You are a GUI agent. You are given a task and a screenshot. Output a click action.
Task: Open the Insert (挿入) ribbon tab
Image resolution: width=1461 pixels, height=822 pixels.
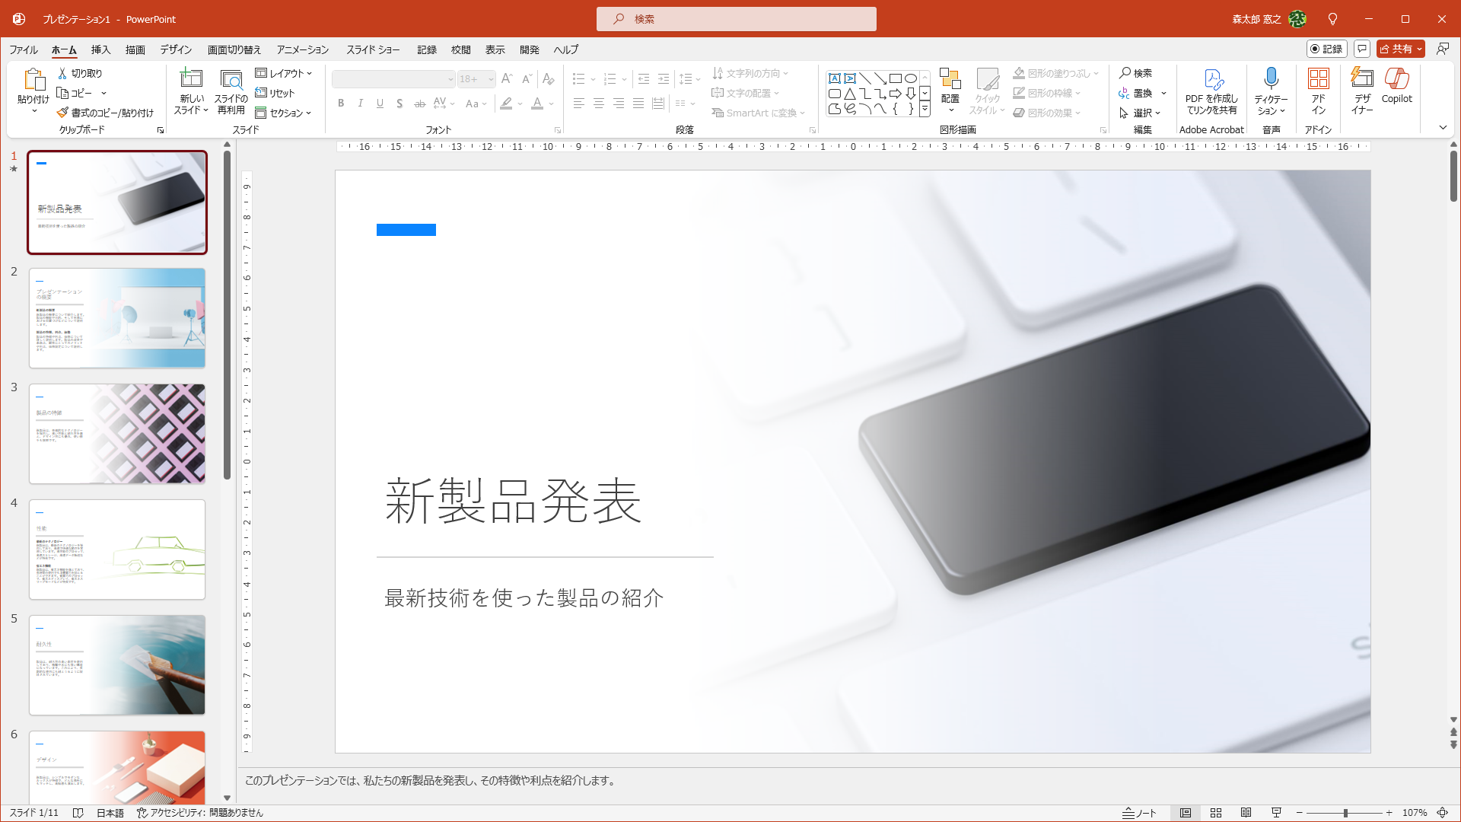[100, 49]
